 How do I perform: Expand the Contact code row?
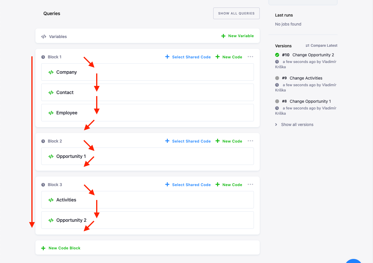[x=148, y=92]
